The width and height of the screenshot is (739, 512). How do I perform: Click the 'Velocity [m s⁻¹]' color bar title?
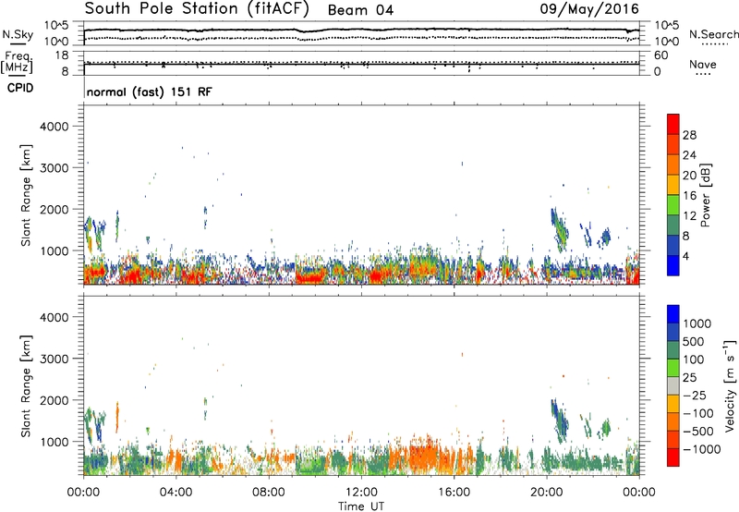tap(730, 385)
